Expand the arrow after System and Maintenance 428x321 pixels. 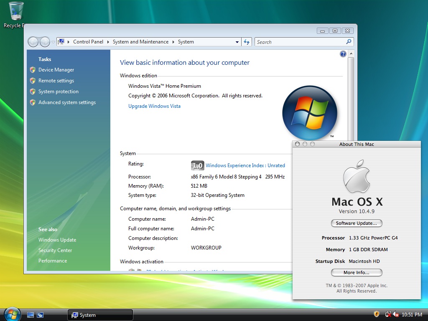(x=173, y=42)
